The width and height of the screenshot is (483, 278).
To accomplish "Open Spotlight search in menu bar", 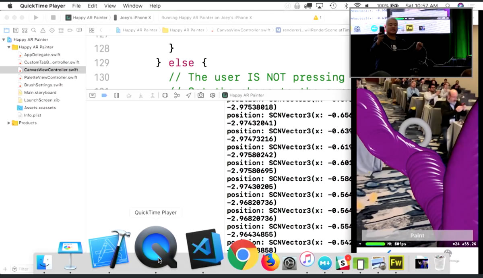I will click(448, 6).
